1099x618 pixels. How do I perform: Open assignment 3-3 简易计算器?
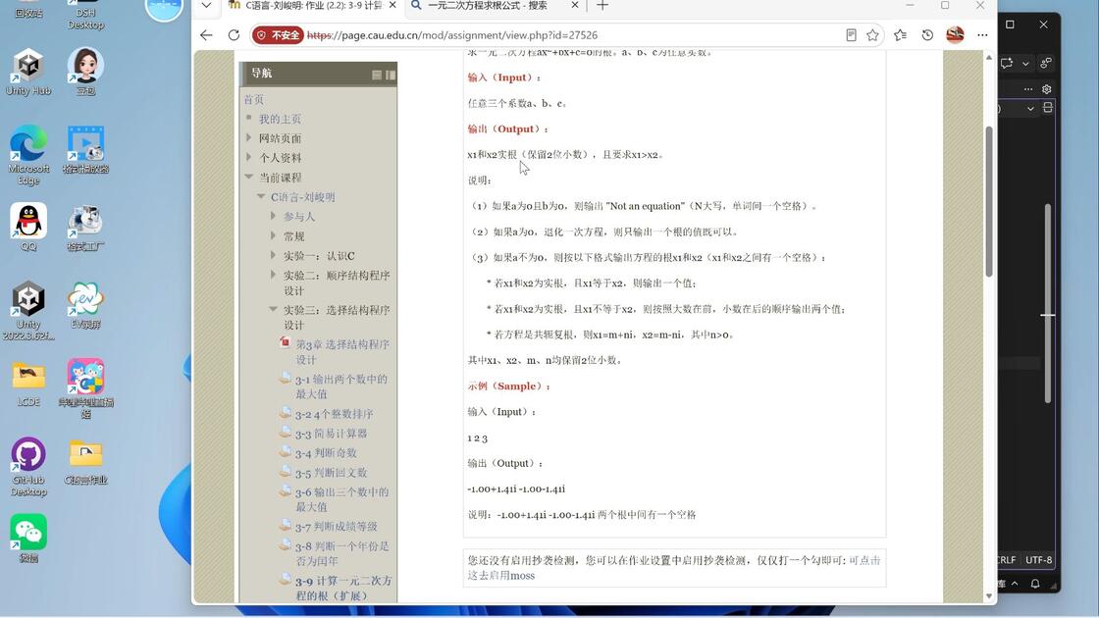tap(331, 434)
